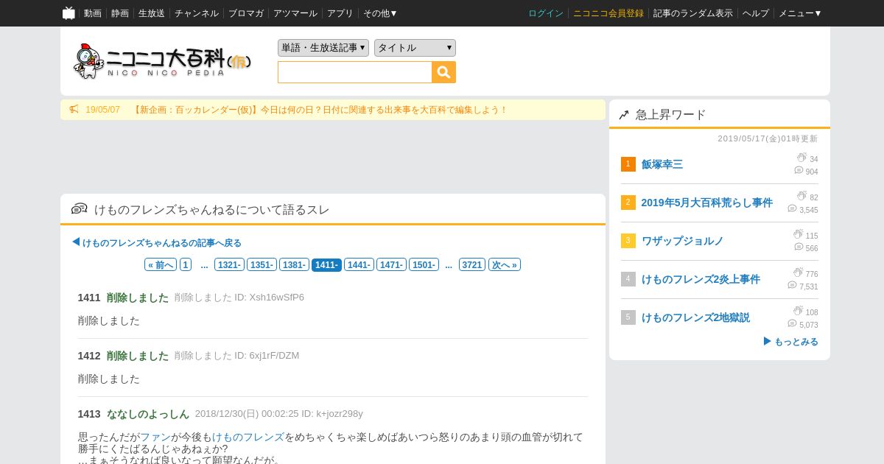884x464 pixels.
Task: Click the applause icon showing 776
Action: coord(799,273)
